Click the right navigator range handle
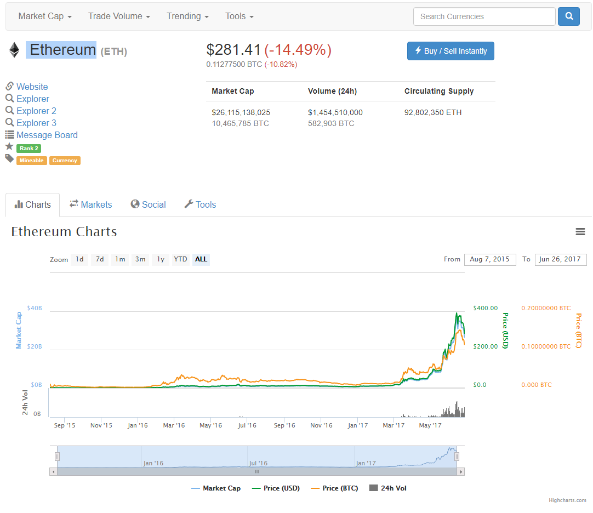The width and height of the screenshot is (593, 513). pyautogui.click(x=457, y=457)
